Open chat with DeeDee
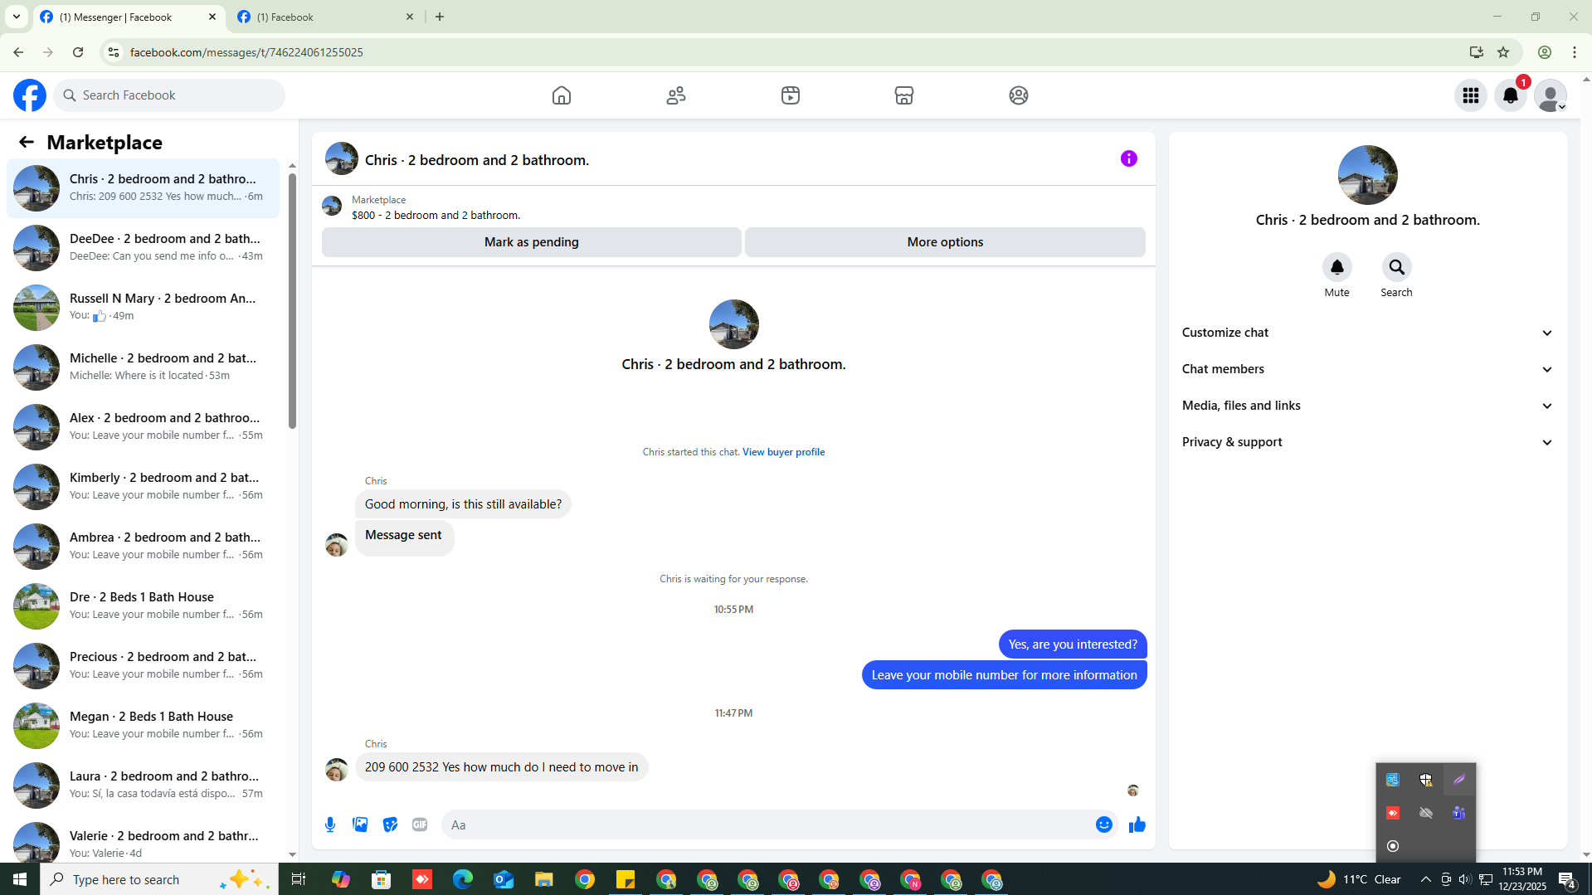This screenshot has height=895, width=1592. click(x=143, y=248)
